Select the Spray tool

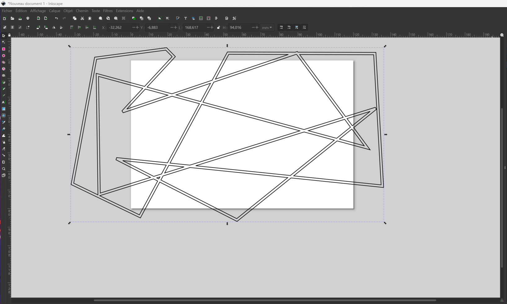pos(4,142)
